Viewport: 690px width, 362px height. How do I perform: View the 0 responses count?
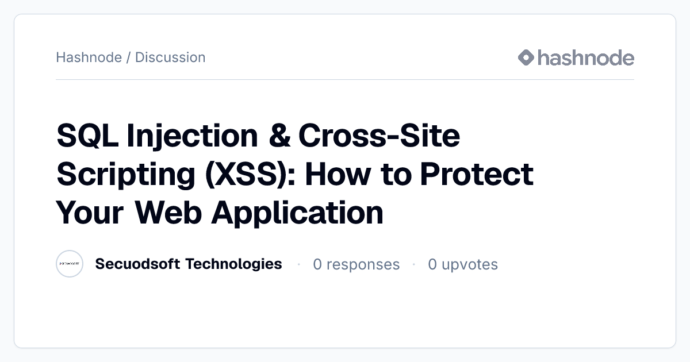point(356,264)
